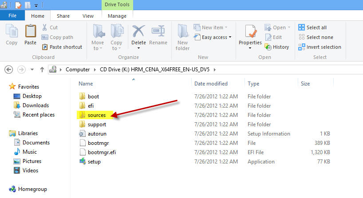Click the Edit button in Open group
The height and width of the screenshot is (198, 363).
point(273,37)
